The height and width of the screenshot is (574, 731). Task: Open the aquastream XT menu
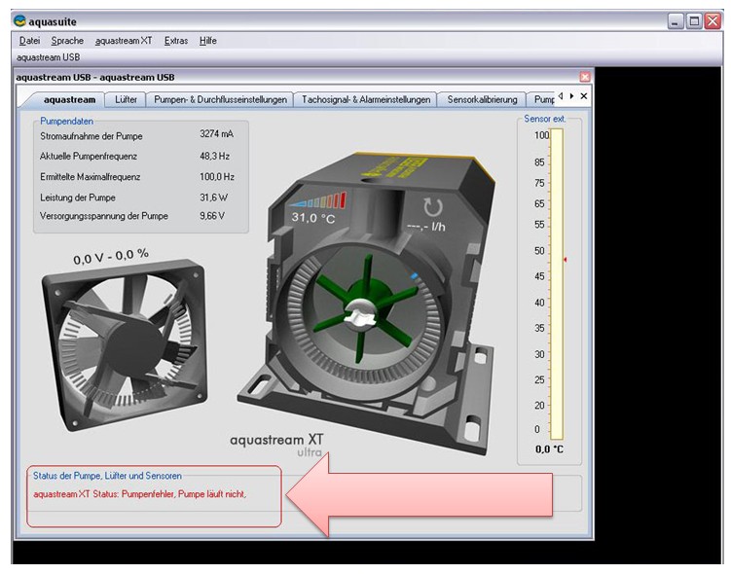point(124,41)
